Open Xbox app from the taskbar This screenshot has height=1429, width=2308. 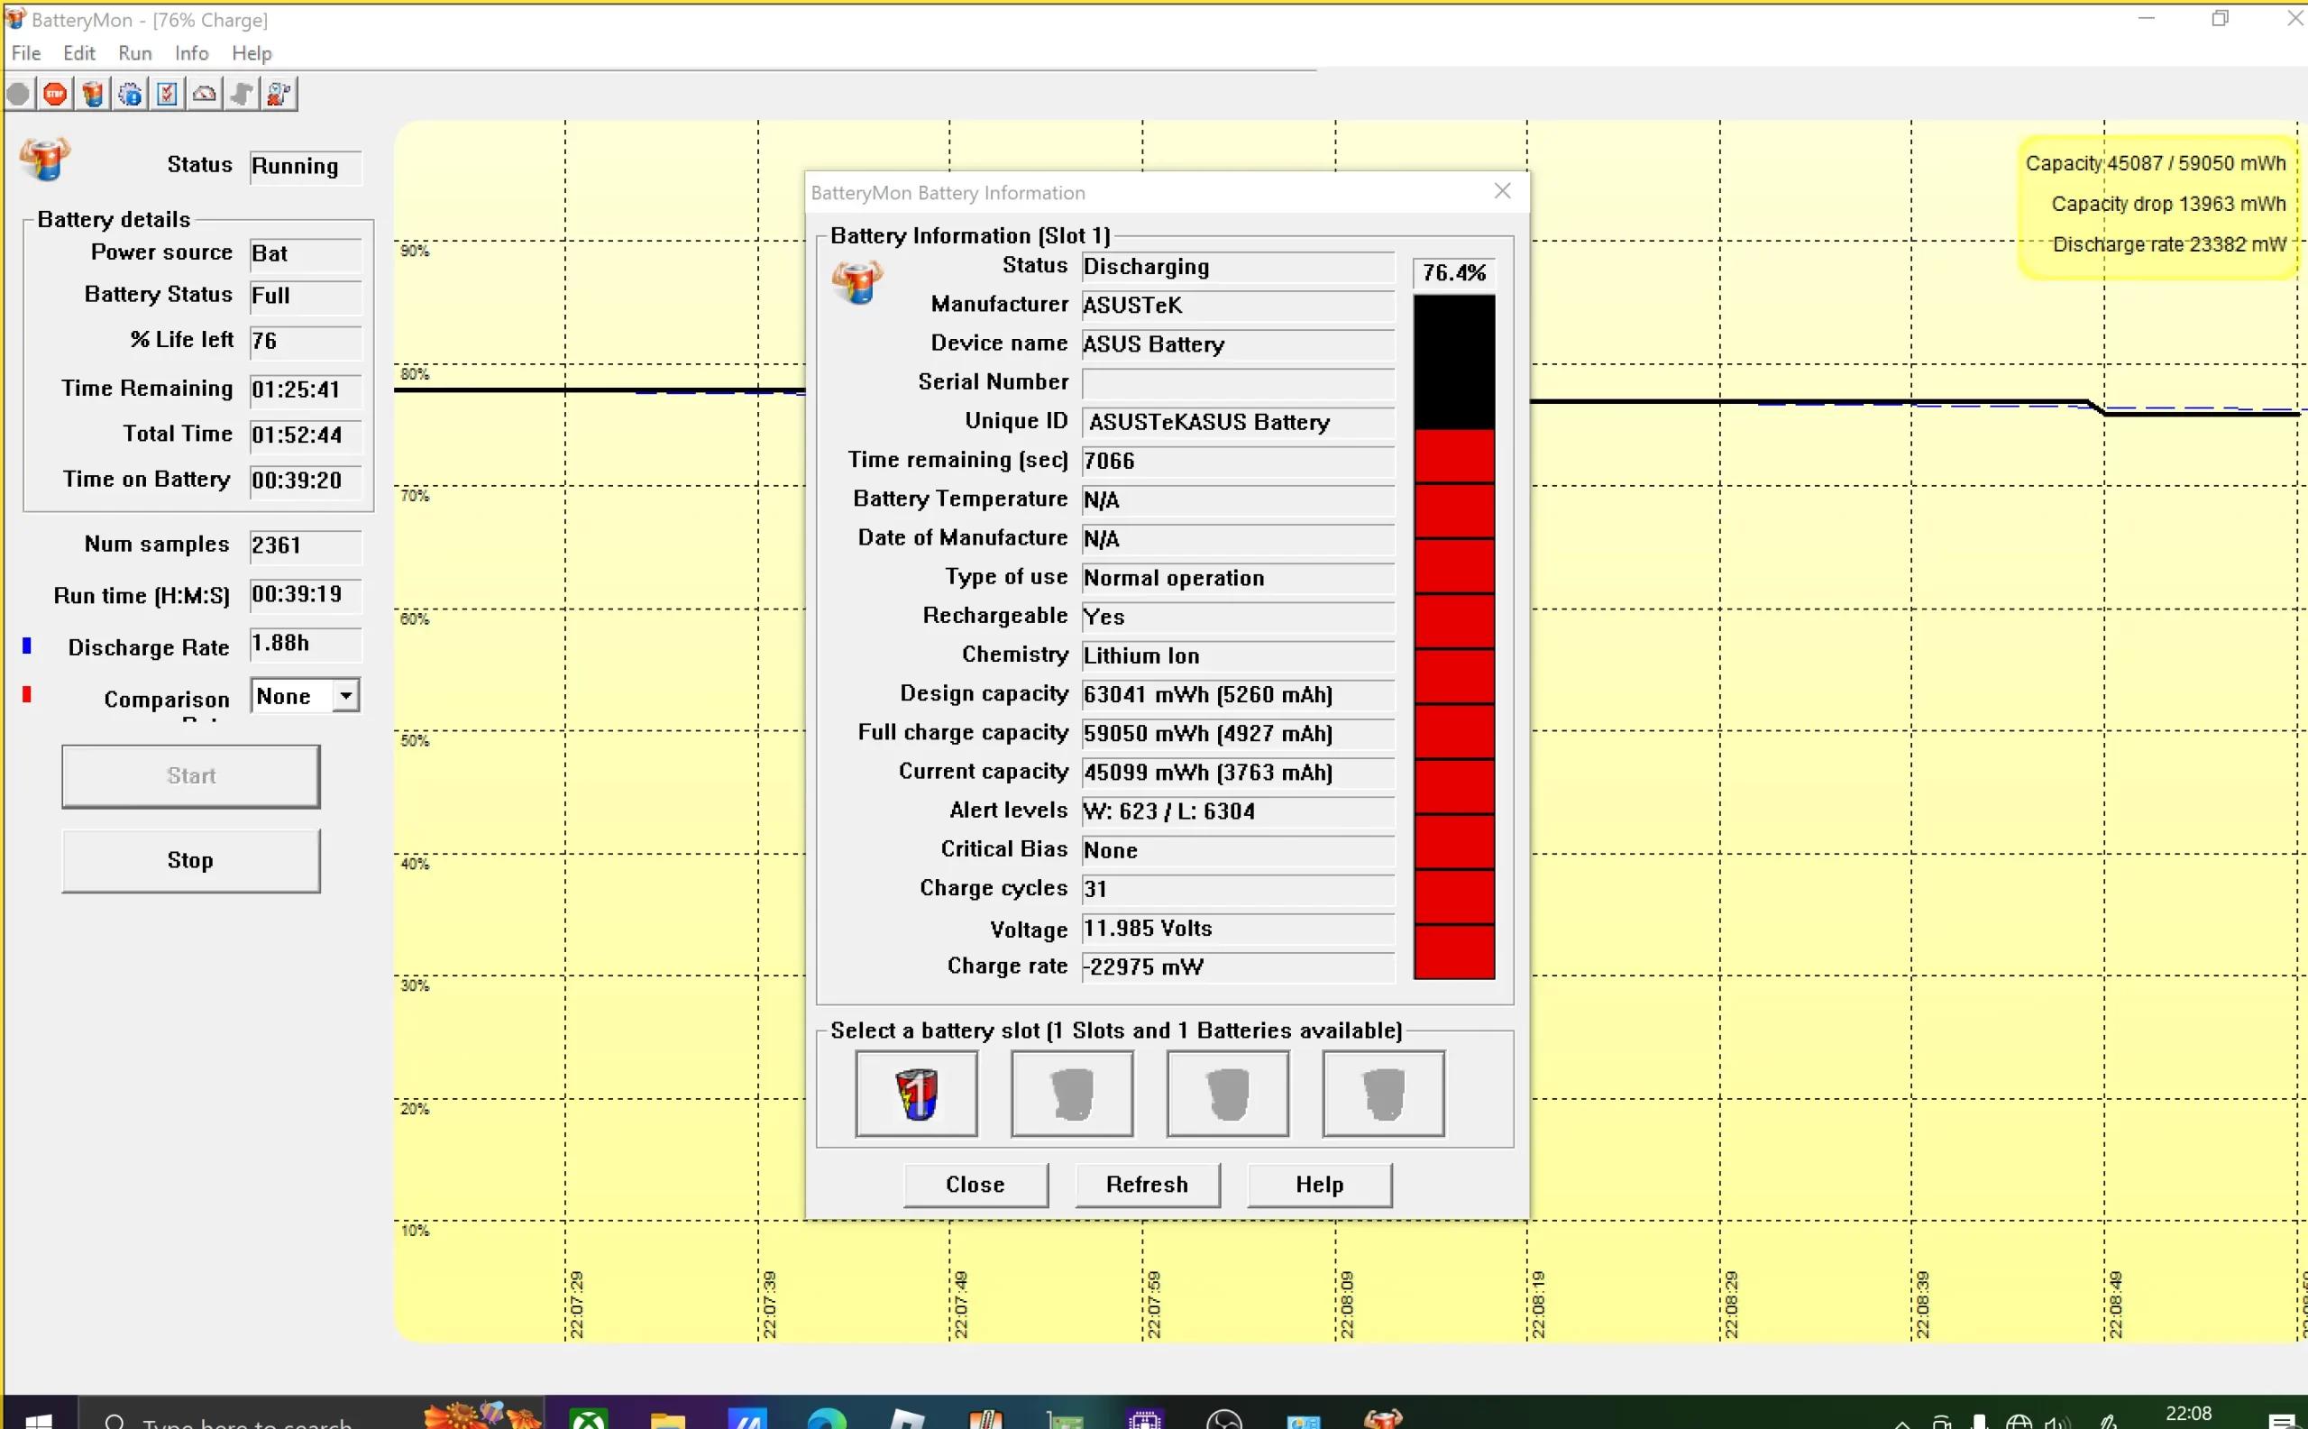(588, 1417)
